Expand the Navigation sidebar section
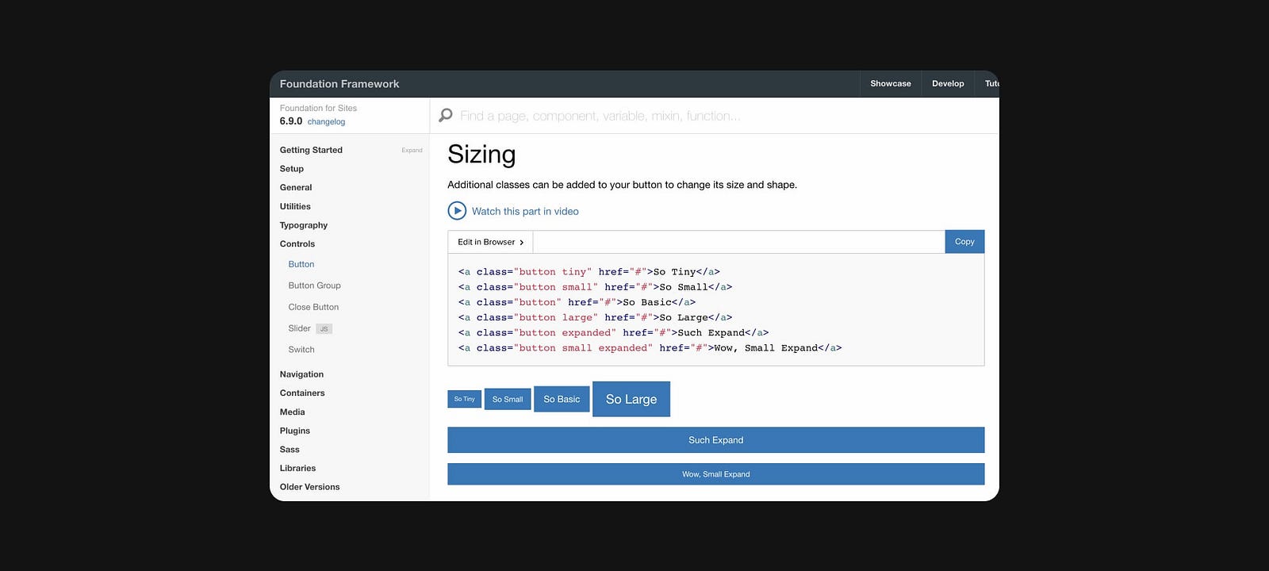This screenshot has width=1269, height=571. (x=301, y=374)
